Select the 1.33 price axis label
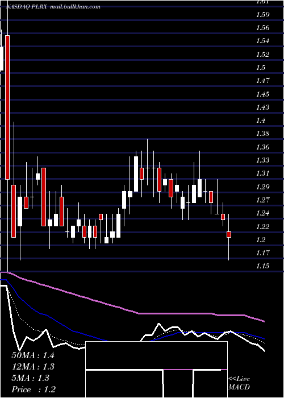The height and width of the screenshot is (398, 284). coord(262,160)
